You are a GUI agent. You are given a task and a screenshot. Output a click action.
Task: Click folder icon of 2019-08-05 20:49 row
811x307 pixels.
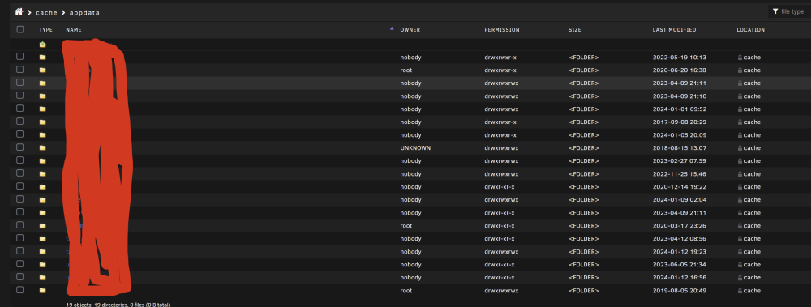[42, 291]
